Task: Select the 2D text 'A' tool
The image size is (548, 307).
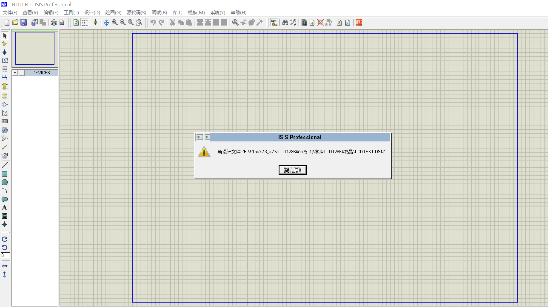Action: 5,208
